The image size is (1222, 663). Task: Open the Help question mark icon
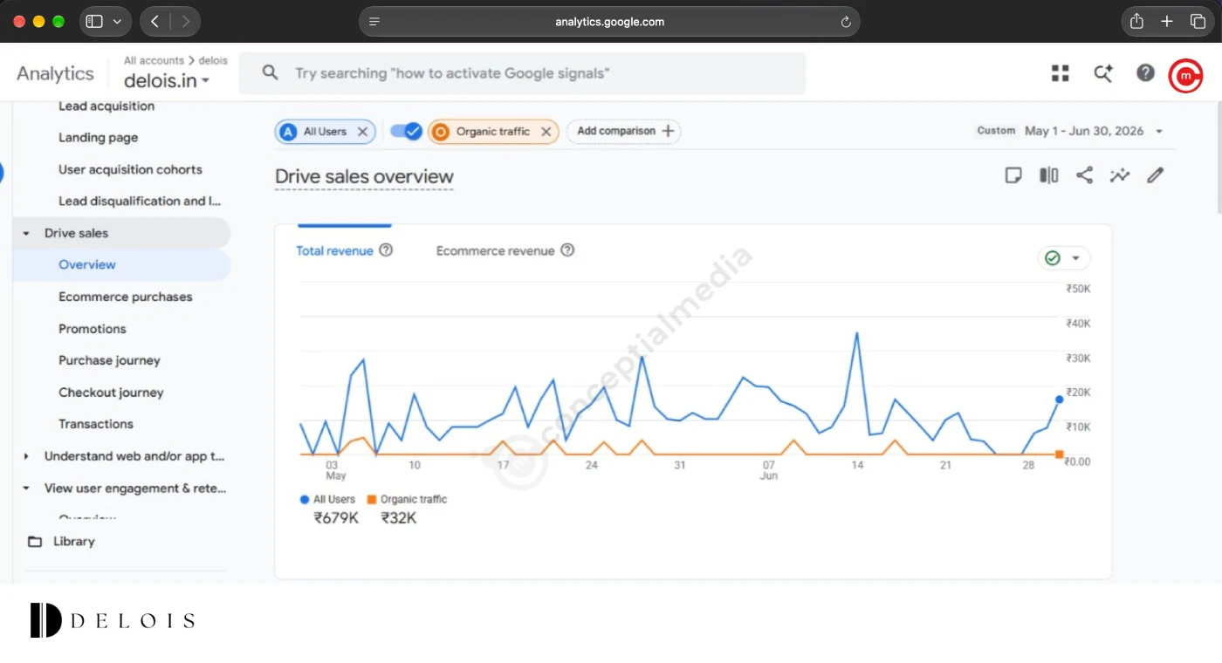coord(1145,73)
